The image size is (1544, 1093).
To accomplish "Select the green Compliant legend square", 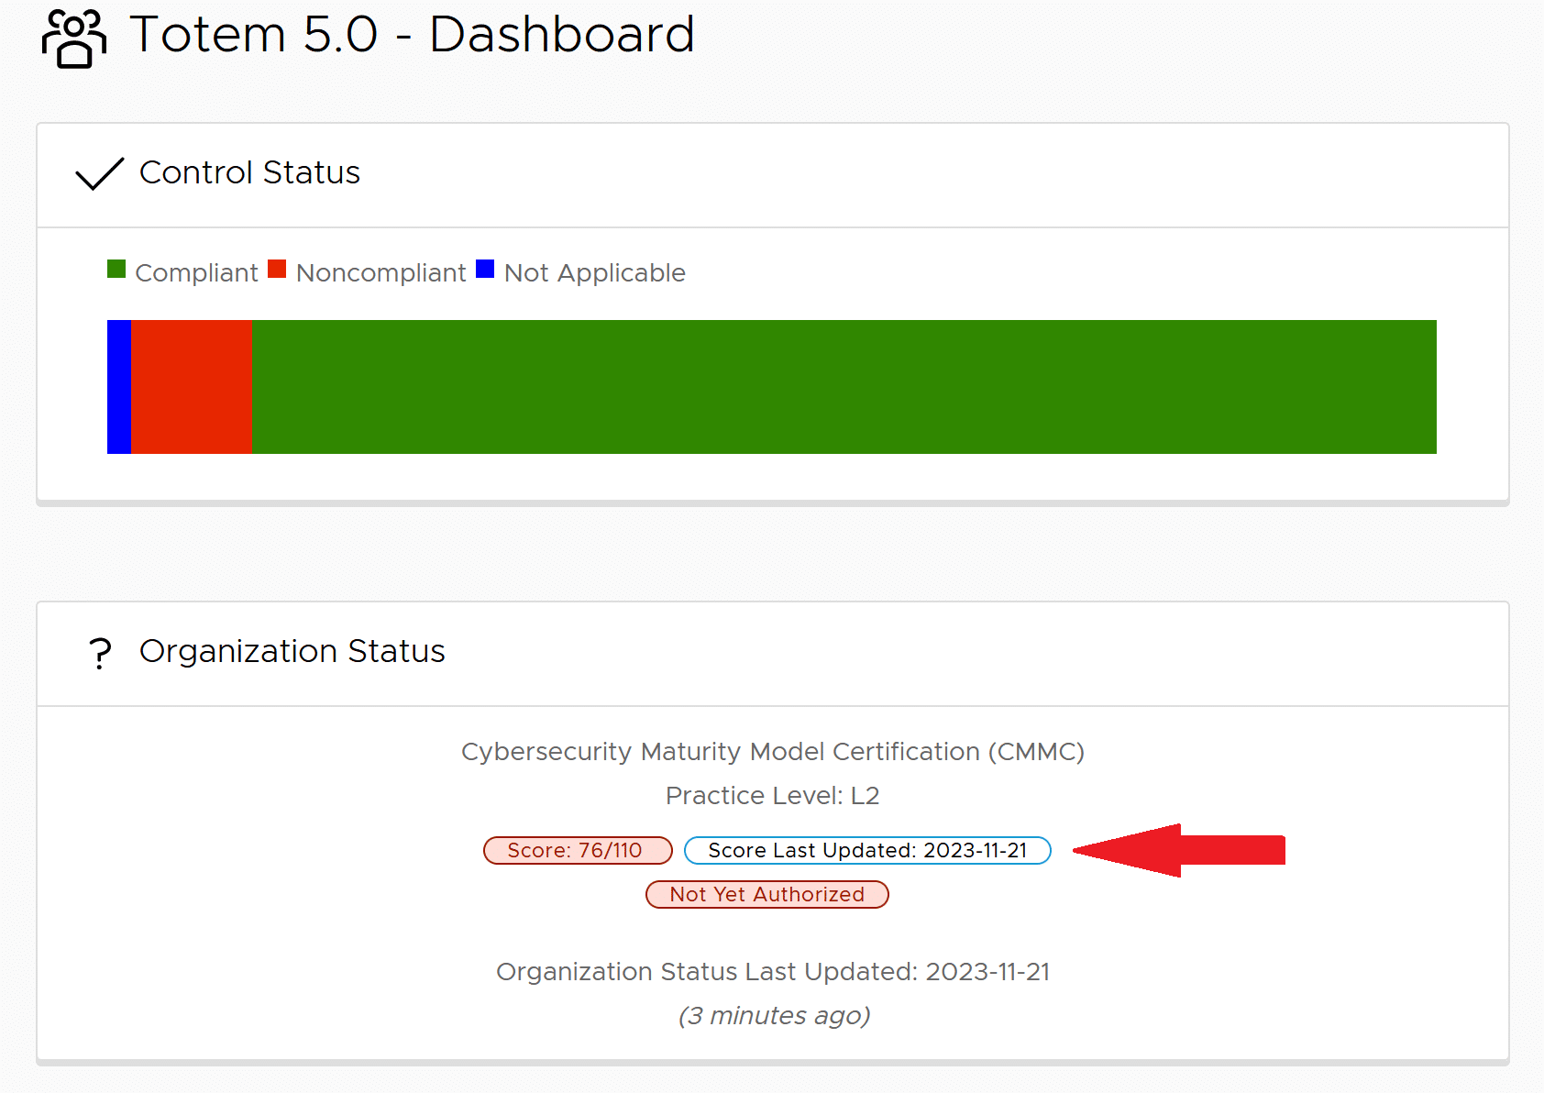I will tap(116, 270).
